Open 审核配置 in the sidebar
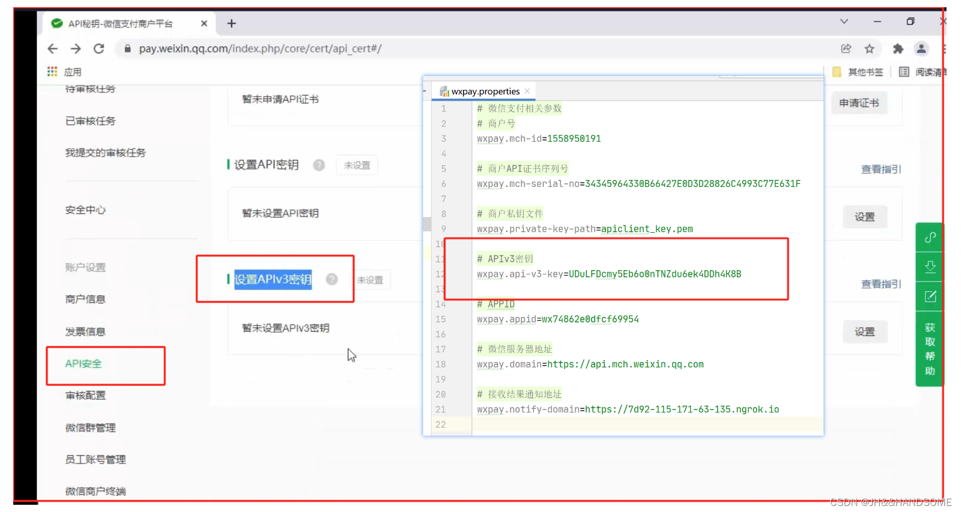This screenshot has width=961, height=512. pyautogui.click(x=85, y=396)
